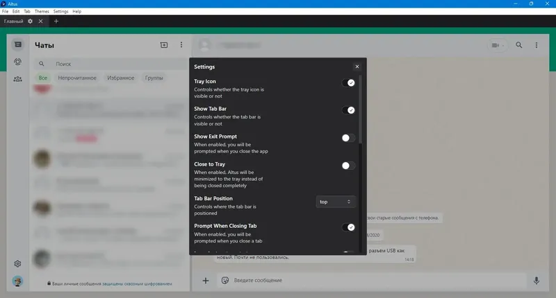Search within the open conversation

click(518, 45)
